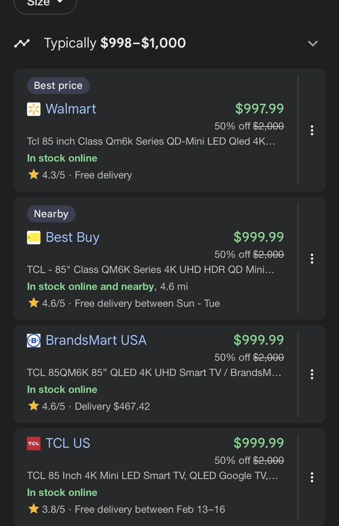
Task: Open the Best Buy store link
Action: (72, 237)
